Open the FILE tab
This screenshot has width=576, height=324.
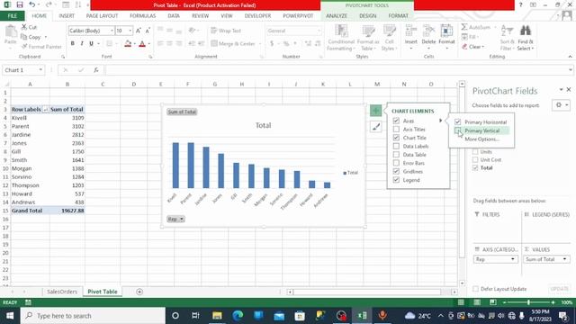[12, 16]
